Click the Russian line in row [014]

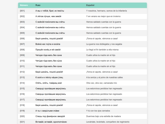tap(49, 83)
